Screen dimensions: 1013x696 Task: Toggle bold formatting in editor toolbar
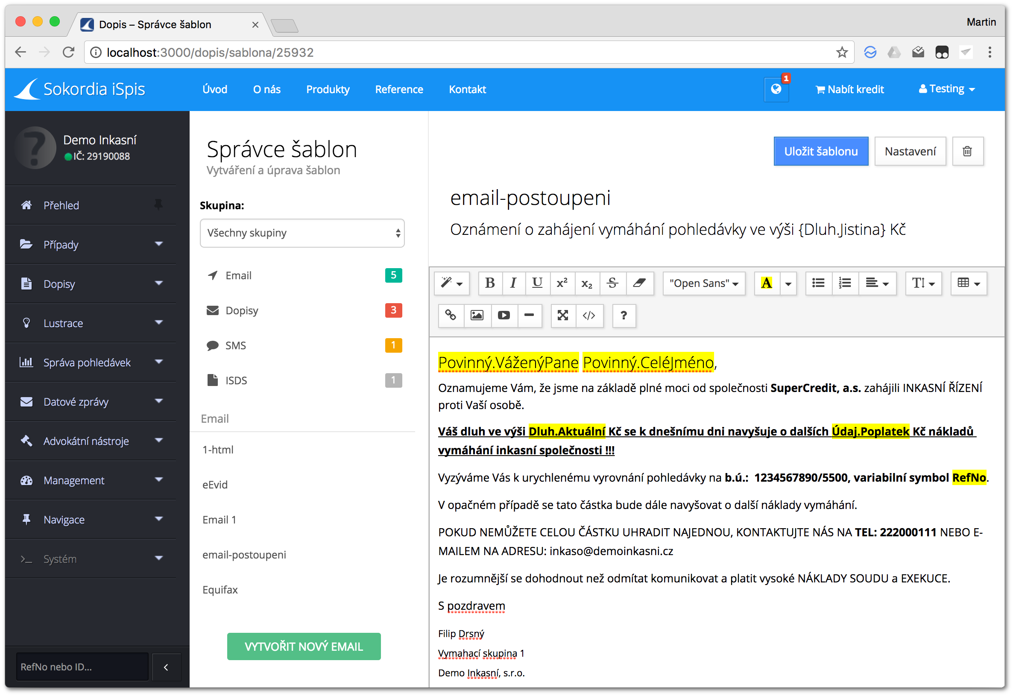pos(490,283)
